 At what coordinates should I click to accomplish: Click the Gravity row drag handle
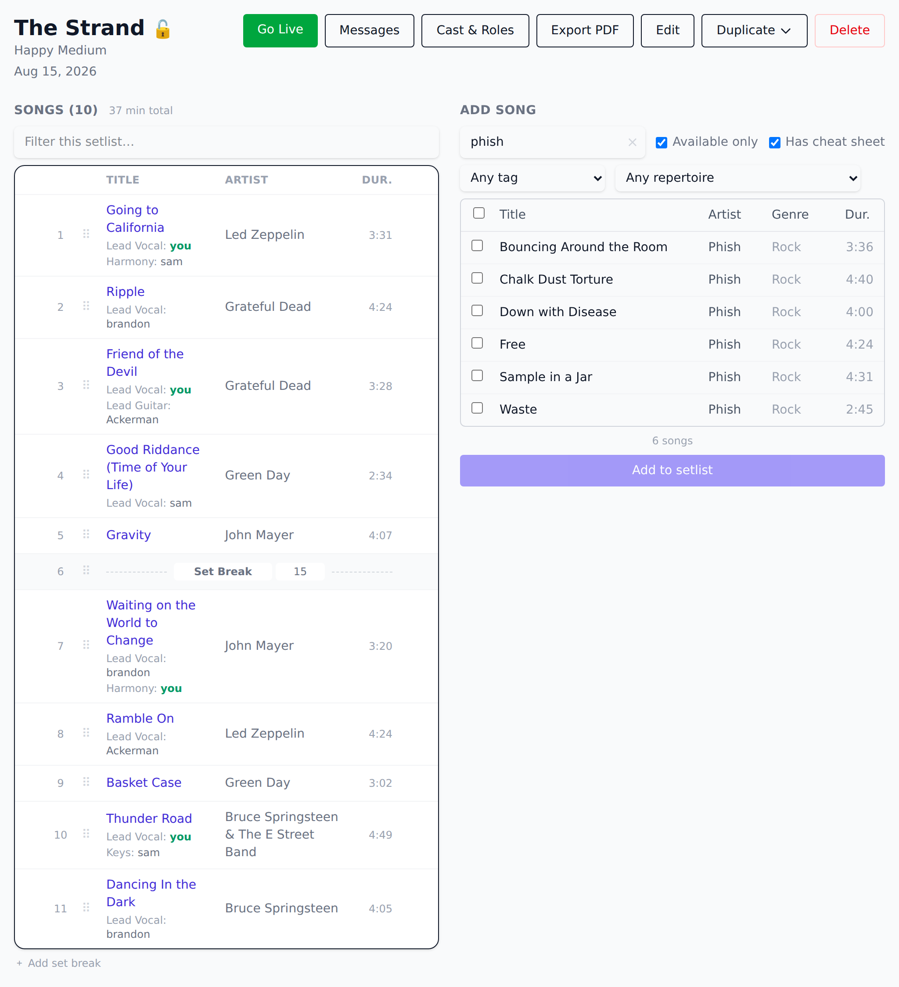click(x=86, y=534)
